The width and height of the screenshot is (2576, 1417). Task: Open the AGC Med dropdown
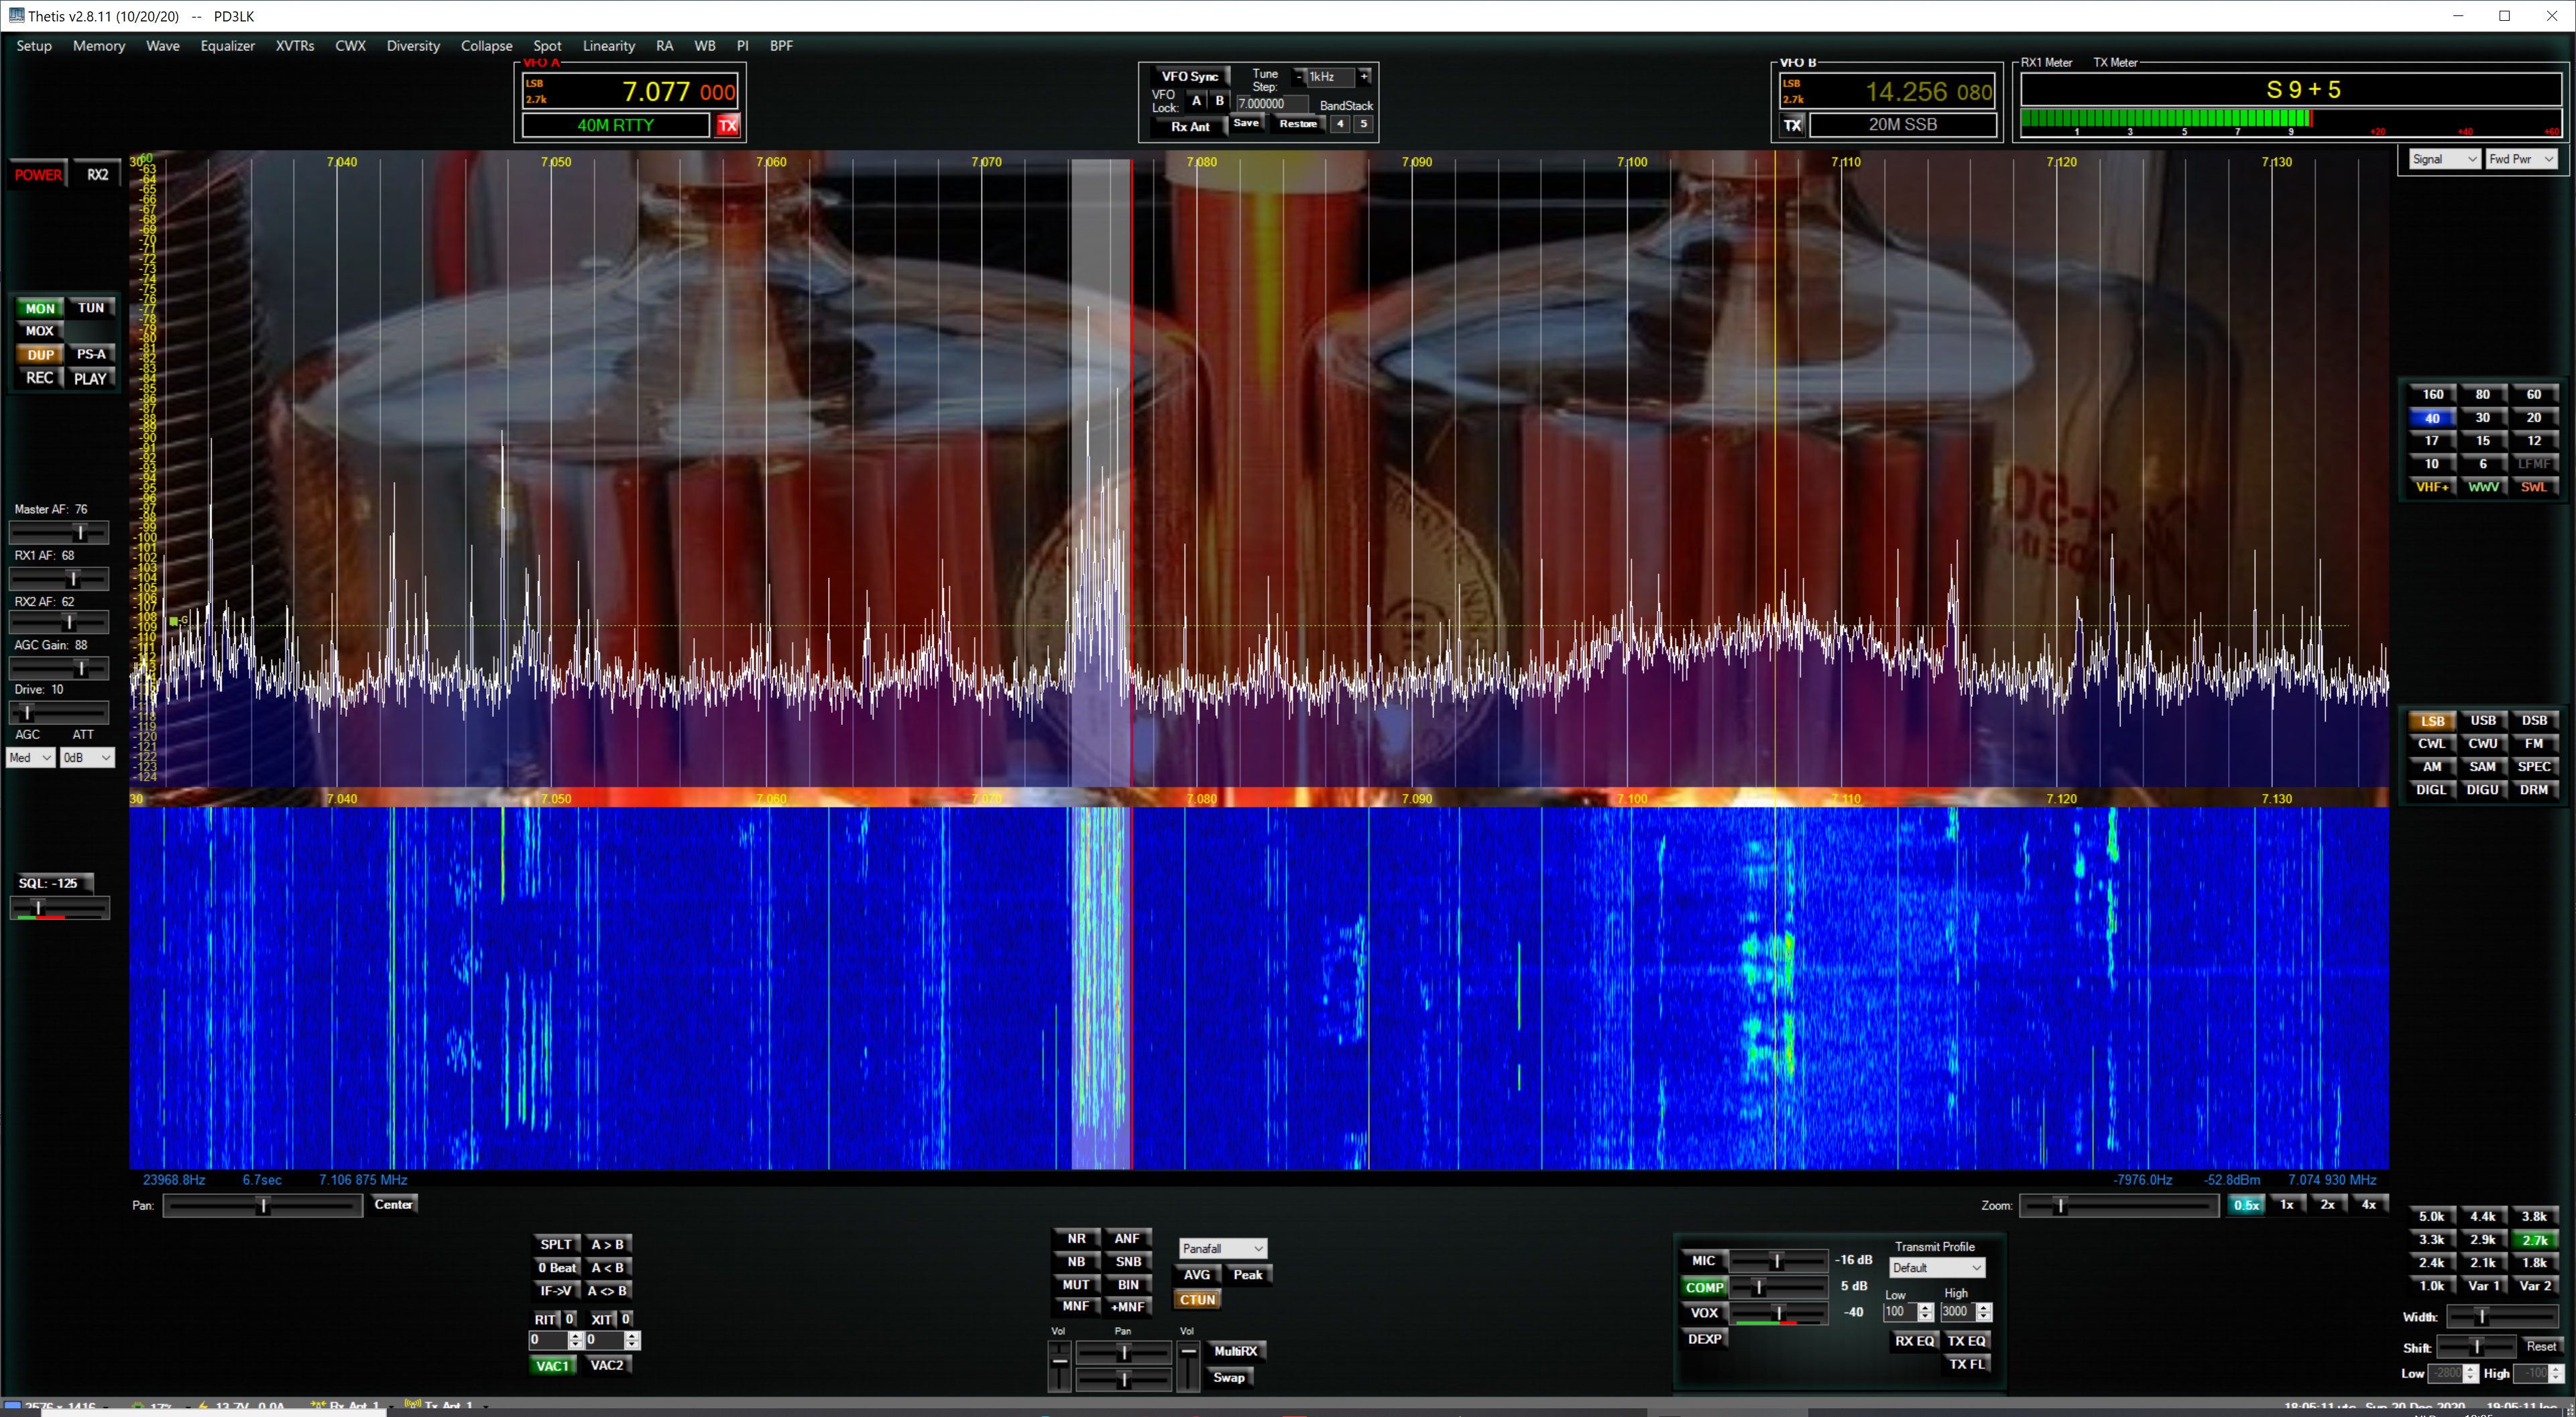[x=30, y=758]
